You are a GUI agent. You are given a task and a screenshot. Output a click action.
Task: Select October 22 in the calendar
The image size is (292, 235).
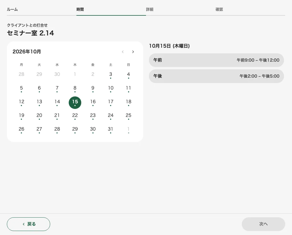point(75,116)
